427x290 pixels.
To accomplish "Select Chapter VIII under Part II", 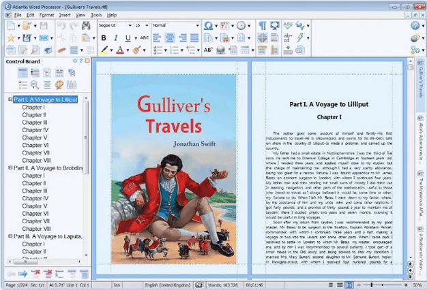I will tap(36, 229).
